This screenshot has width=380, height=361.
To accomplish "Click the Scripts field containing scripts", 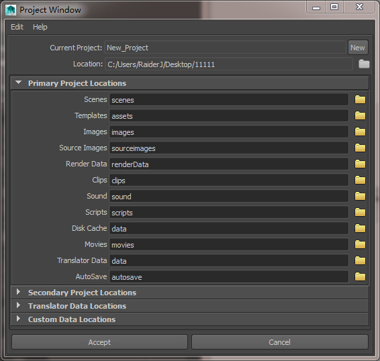I will click(x=229, y=212).
